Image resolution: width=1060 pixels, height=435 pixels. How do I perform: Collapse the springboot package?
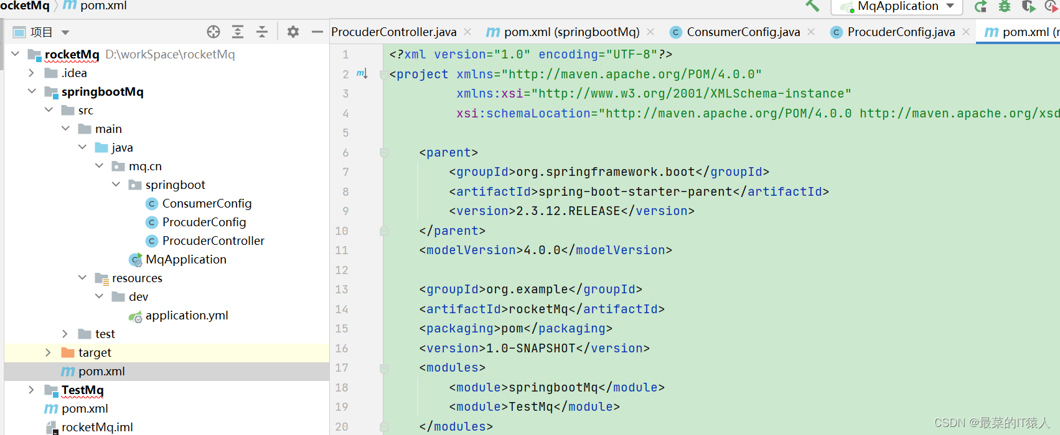[x=116, y=185]
